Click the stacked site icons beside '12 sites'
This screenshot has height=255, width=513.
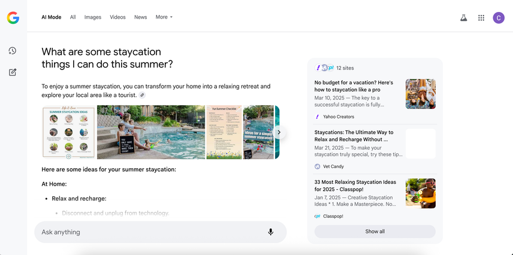click(x=324, y=68)
